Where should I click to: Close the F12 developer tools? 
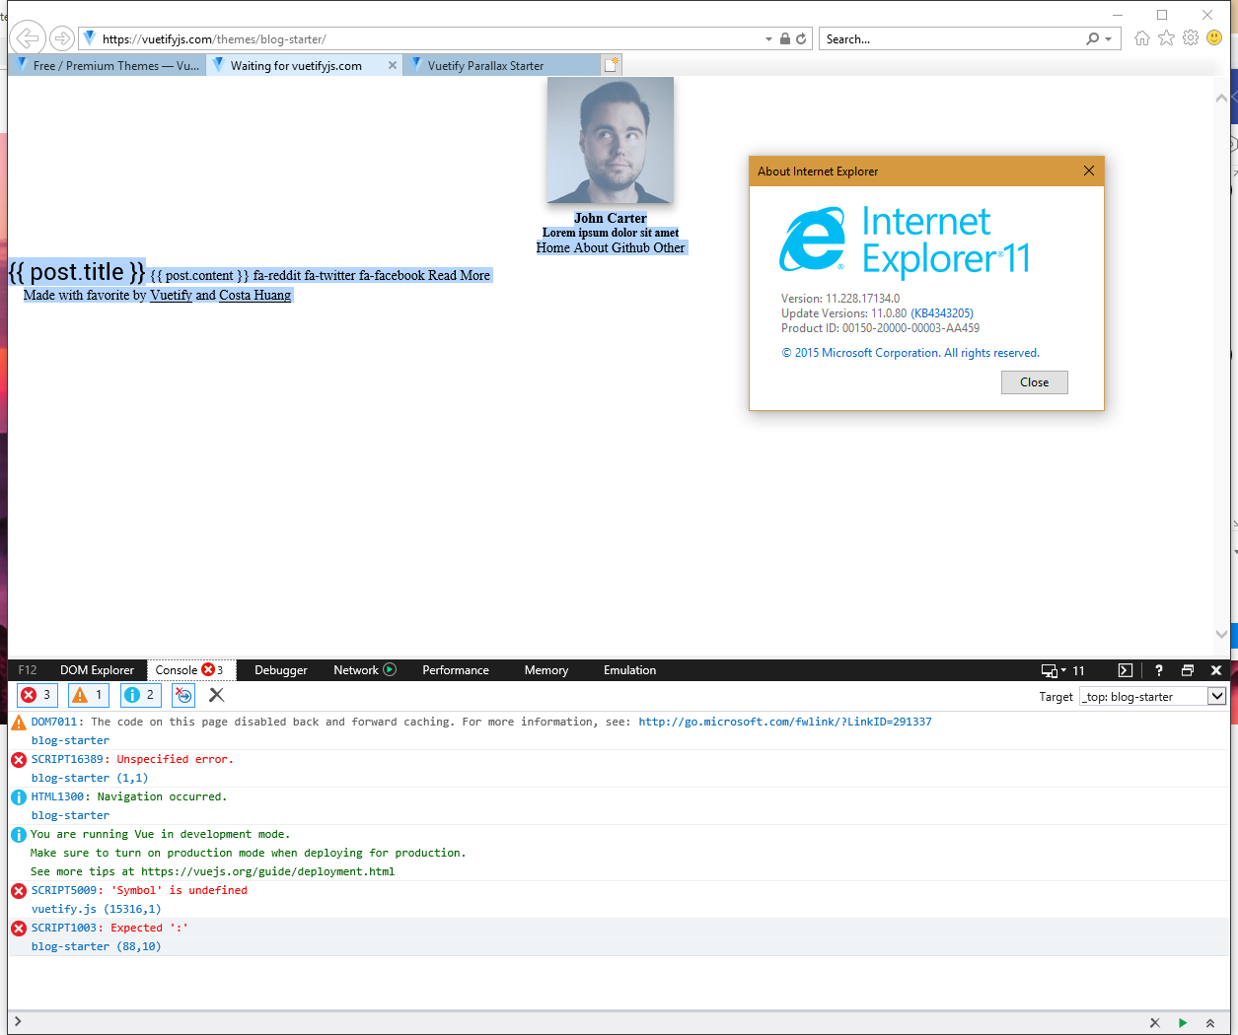pos(1216,670)
